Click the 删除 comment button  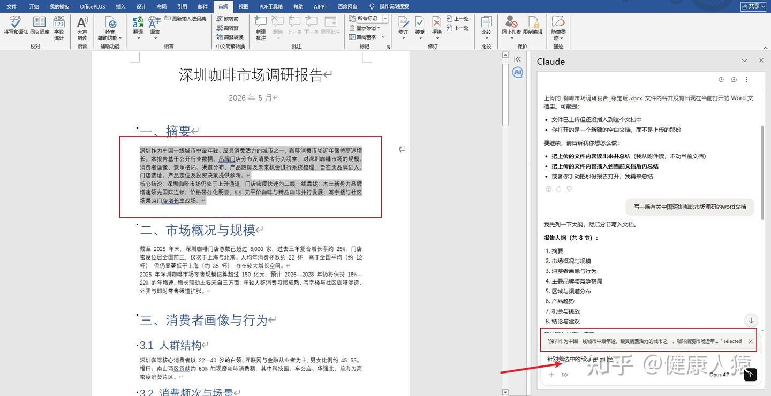pyautogui.click(x=277, y=28)
